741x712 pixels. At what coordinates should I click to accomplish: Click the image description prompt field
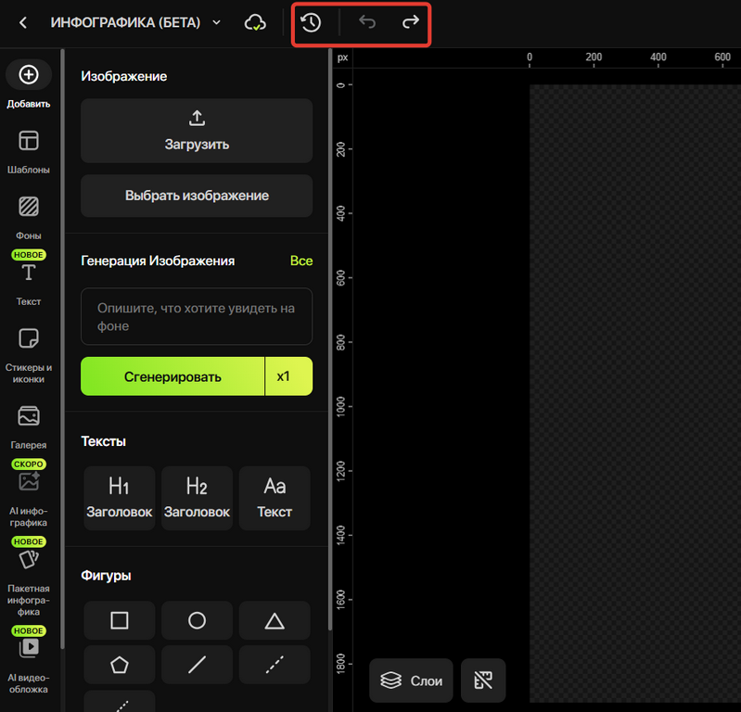pyautogui.click(x=197, y=316)
